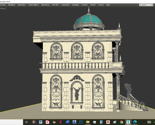155x125 pixels.
Task: Click the Task View taskbar icon
Action: point(27,122)
